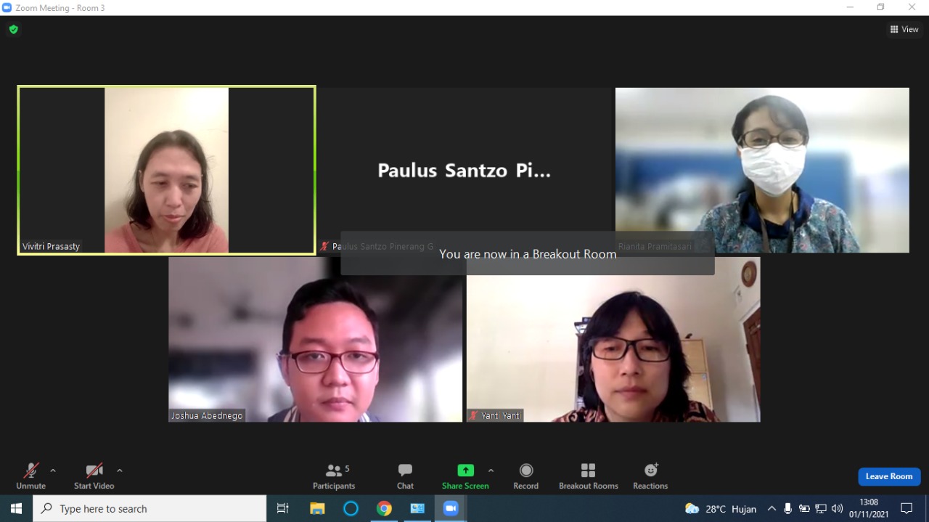Click the taskbar search box
This screenshot has height=522, width=929.
150,508
